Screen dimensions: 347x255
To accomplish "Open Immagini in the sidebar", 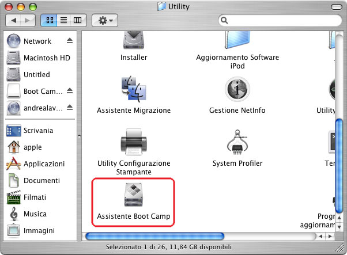I will click(x=31, y=230).
